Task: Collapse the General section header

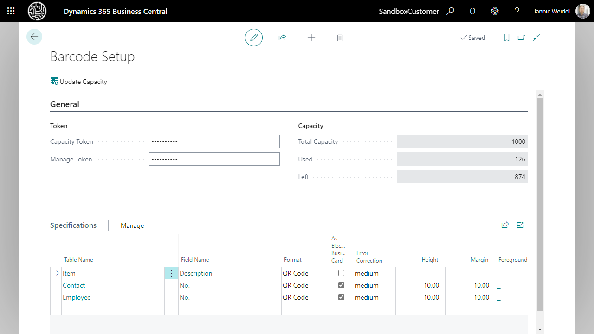Action: (x=65, y=104)
